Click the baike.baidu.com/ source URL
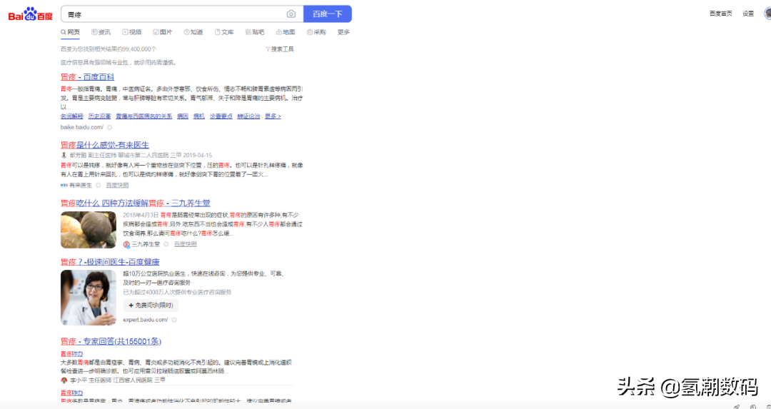The image size is (771, 409). tap(82, 127)
